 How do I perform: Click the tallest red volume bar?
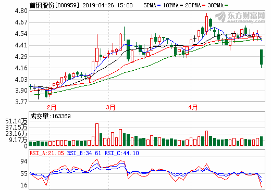pyautogui.click(x=97, y=135)
